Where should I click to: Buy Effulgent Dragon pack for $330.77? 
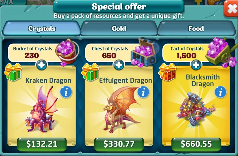[x=119, y=144]
